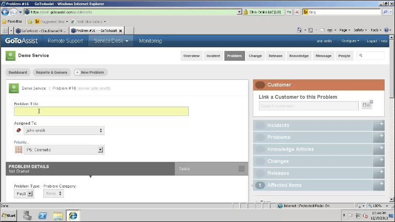
Task: Stop loading with the red X icon
Action: point(297,12)
